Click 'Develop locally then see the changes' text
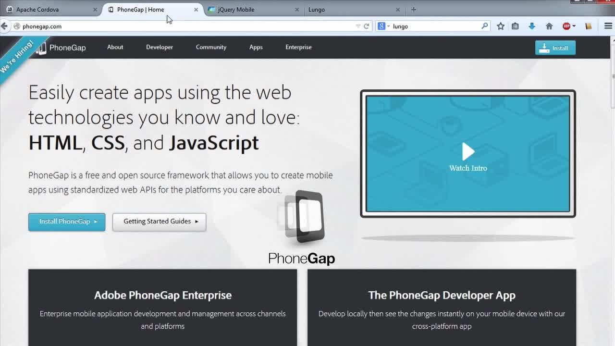 click(442, 320)
